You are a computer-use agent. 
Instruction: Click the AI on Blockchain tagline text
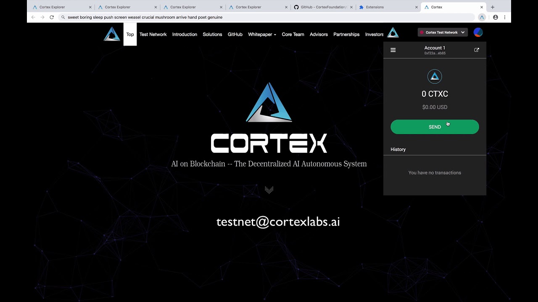269,164
